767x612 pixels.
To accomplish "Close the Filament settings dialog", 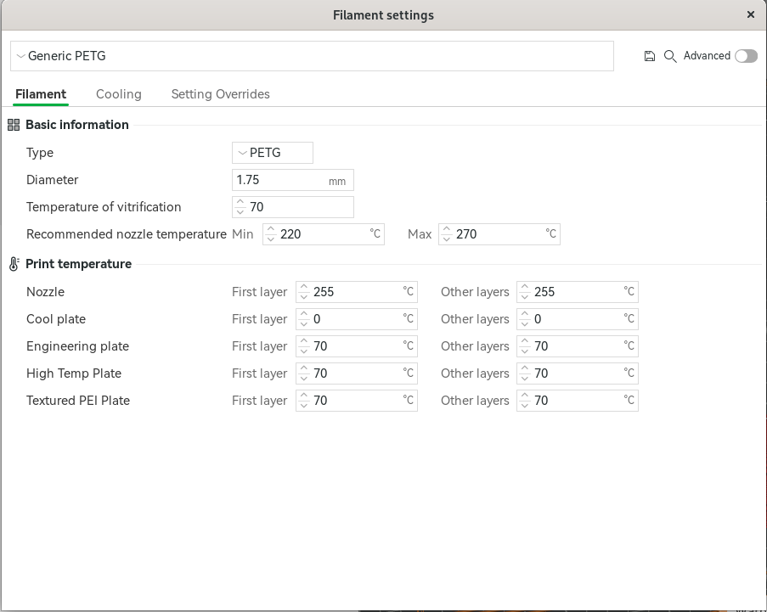I will point(751,14).
